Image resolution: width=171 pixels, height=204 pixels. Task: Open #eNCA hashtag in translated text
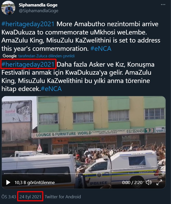51,89
